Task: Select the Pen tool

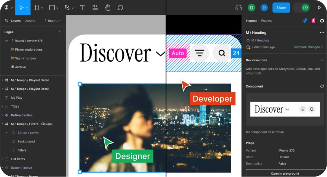Action: (67, 7)
